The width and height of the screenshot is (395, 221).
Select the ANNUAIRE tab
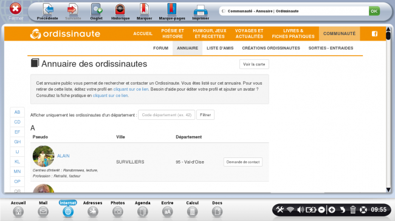[x=187, y=48]
